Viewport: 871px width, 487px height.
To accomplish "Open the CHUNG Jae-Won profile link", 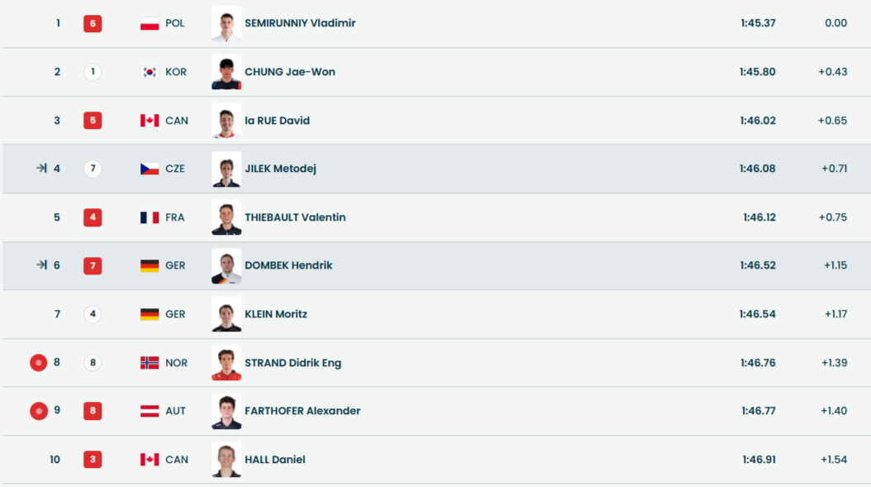I will click(x=289, y=72).
